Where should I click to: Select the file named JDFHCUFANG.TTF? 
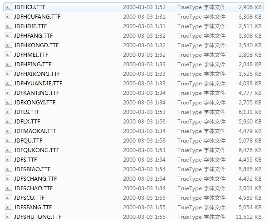[37, 17]
